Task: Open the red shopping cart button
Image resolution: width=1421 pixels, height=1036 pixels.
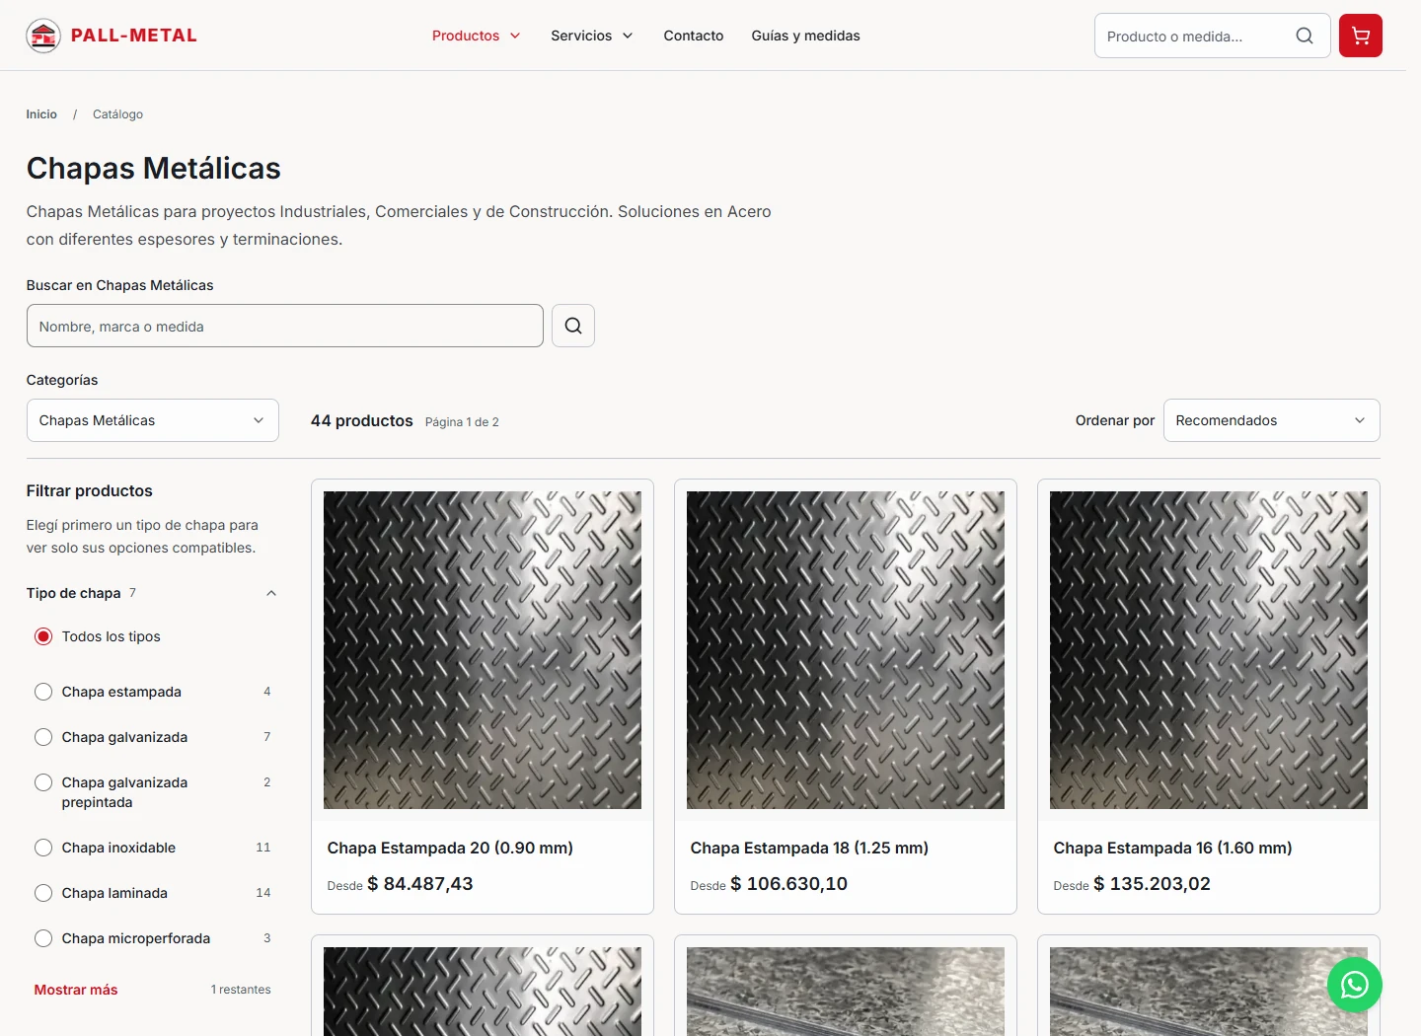Action: coord(1360,36)
